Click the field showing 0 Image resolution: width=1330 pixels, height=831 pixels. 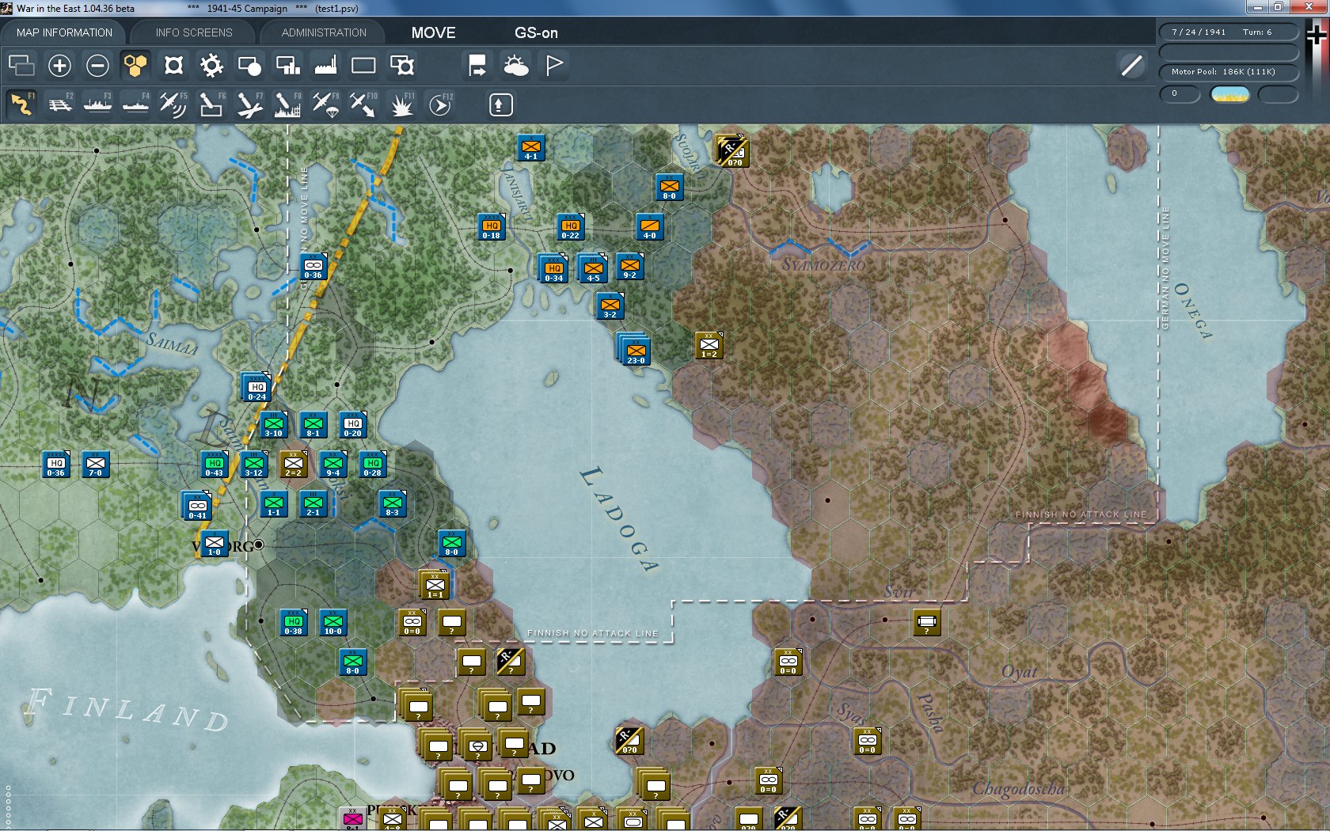pos(1180,94)
